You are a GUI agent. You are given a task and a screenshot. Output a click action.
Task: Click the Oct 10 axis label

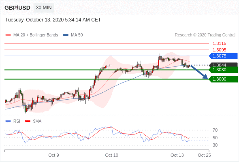pyautogui.click(x=111, y=155)
